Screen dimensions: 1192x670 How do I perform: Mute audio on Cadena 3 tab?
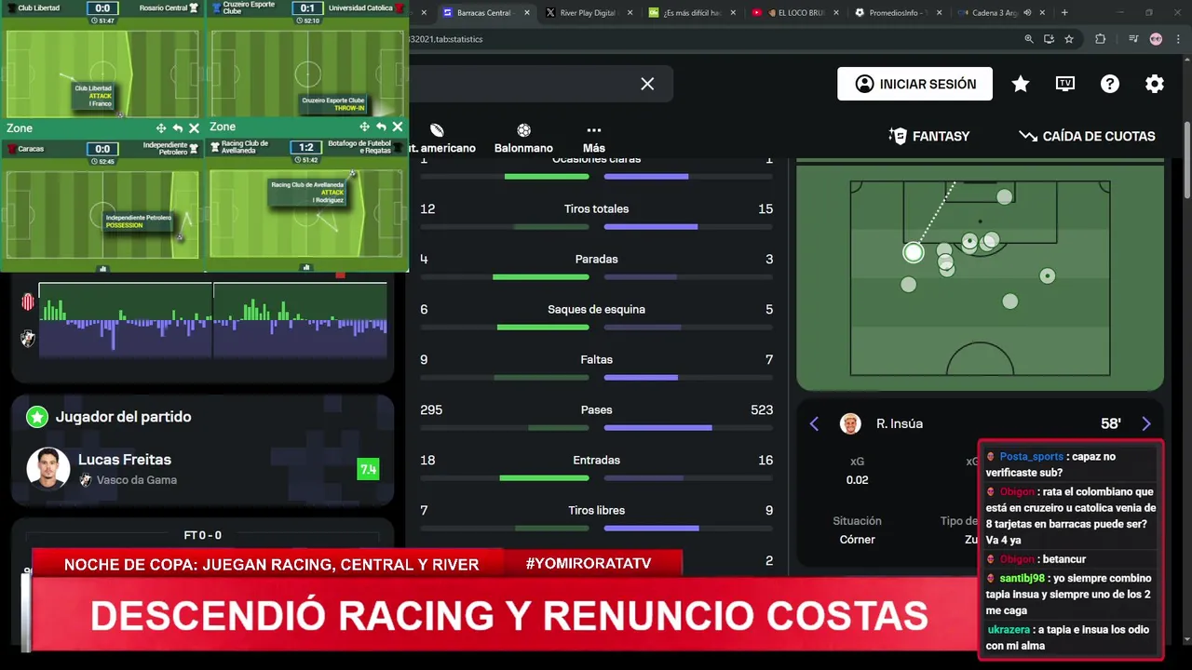1027,13
